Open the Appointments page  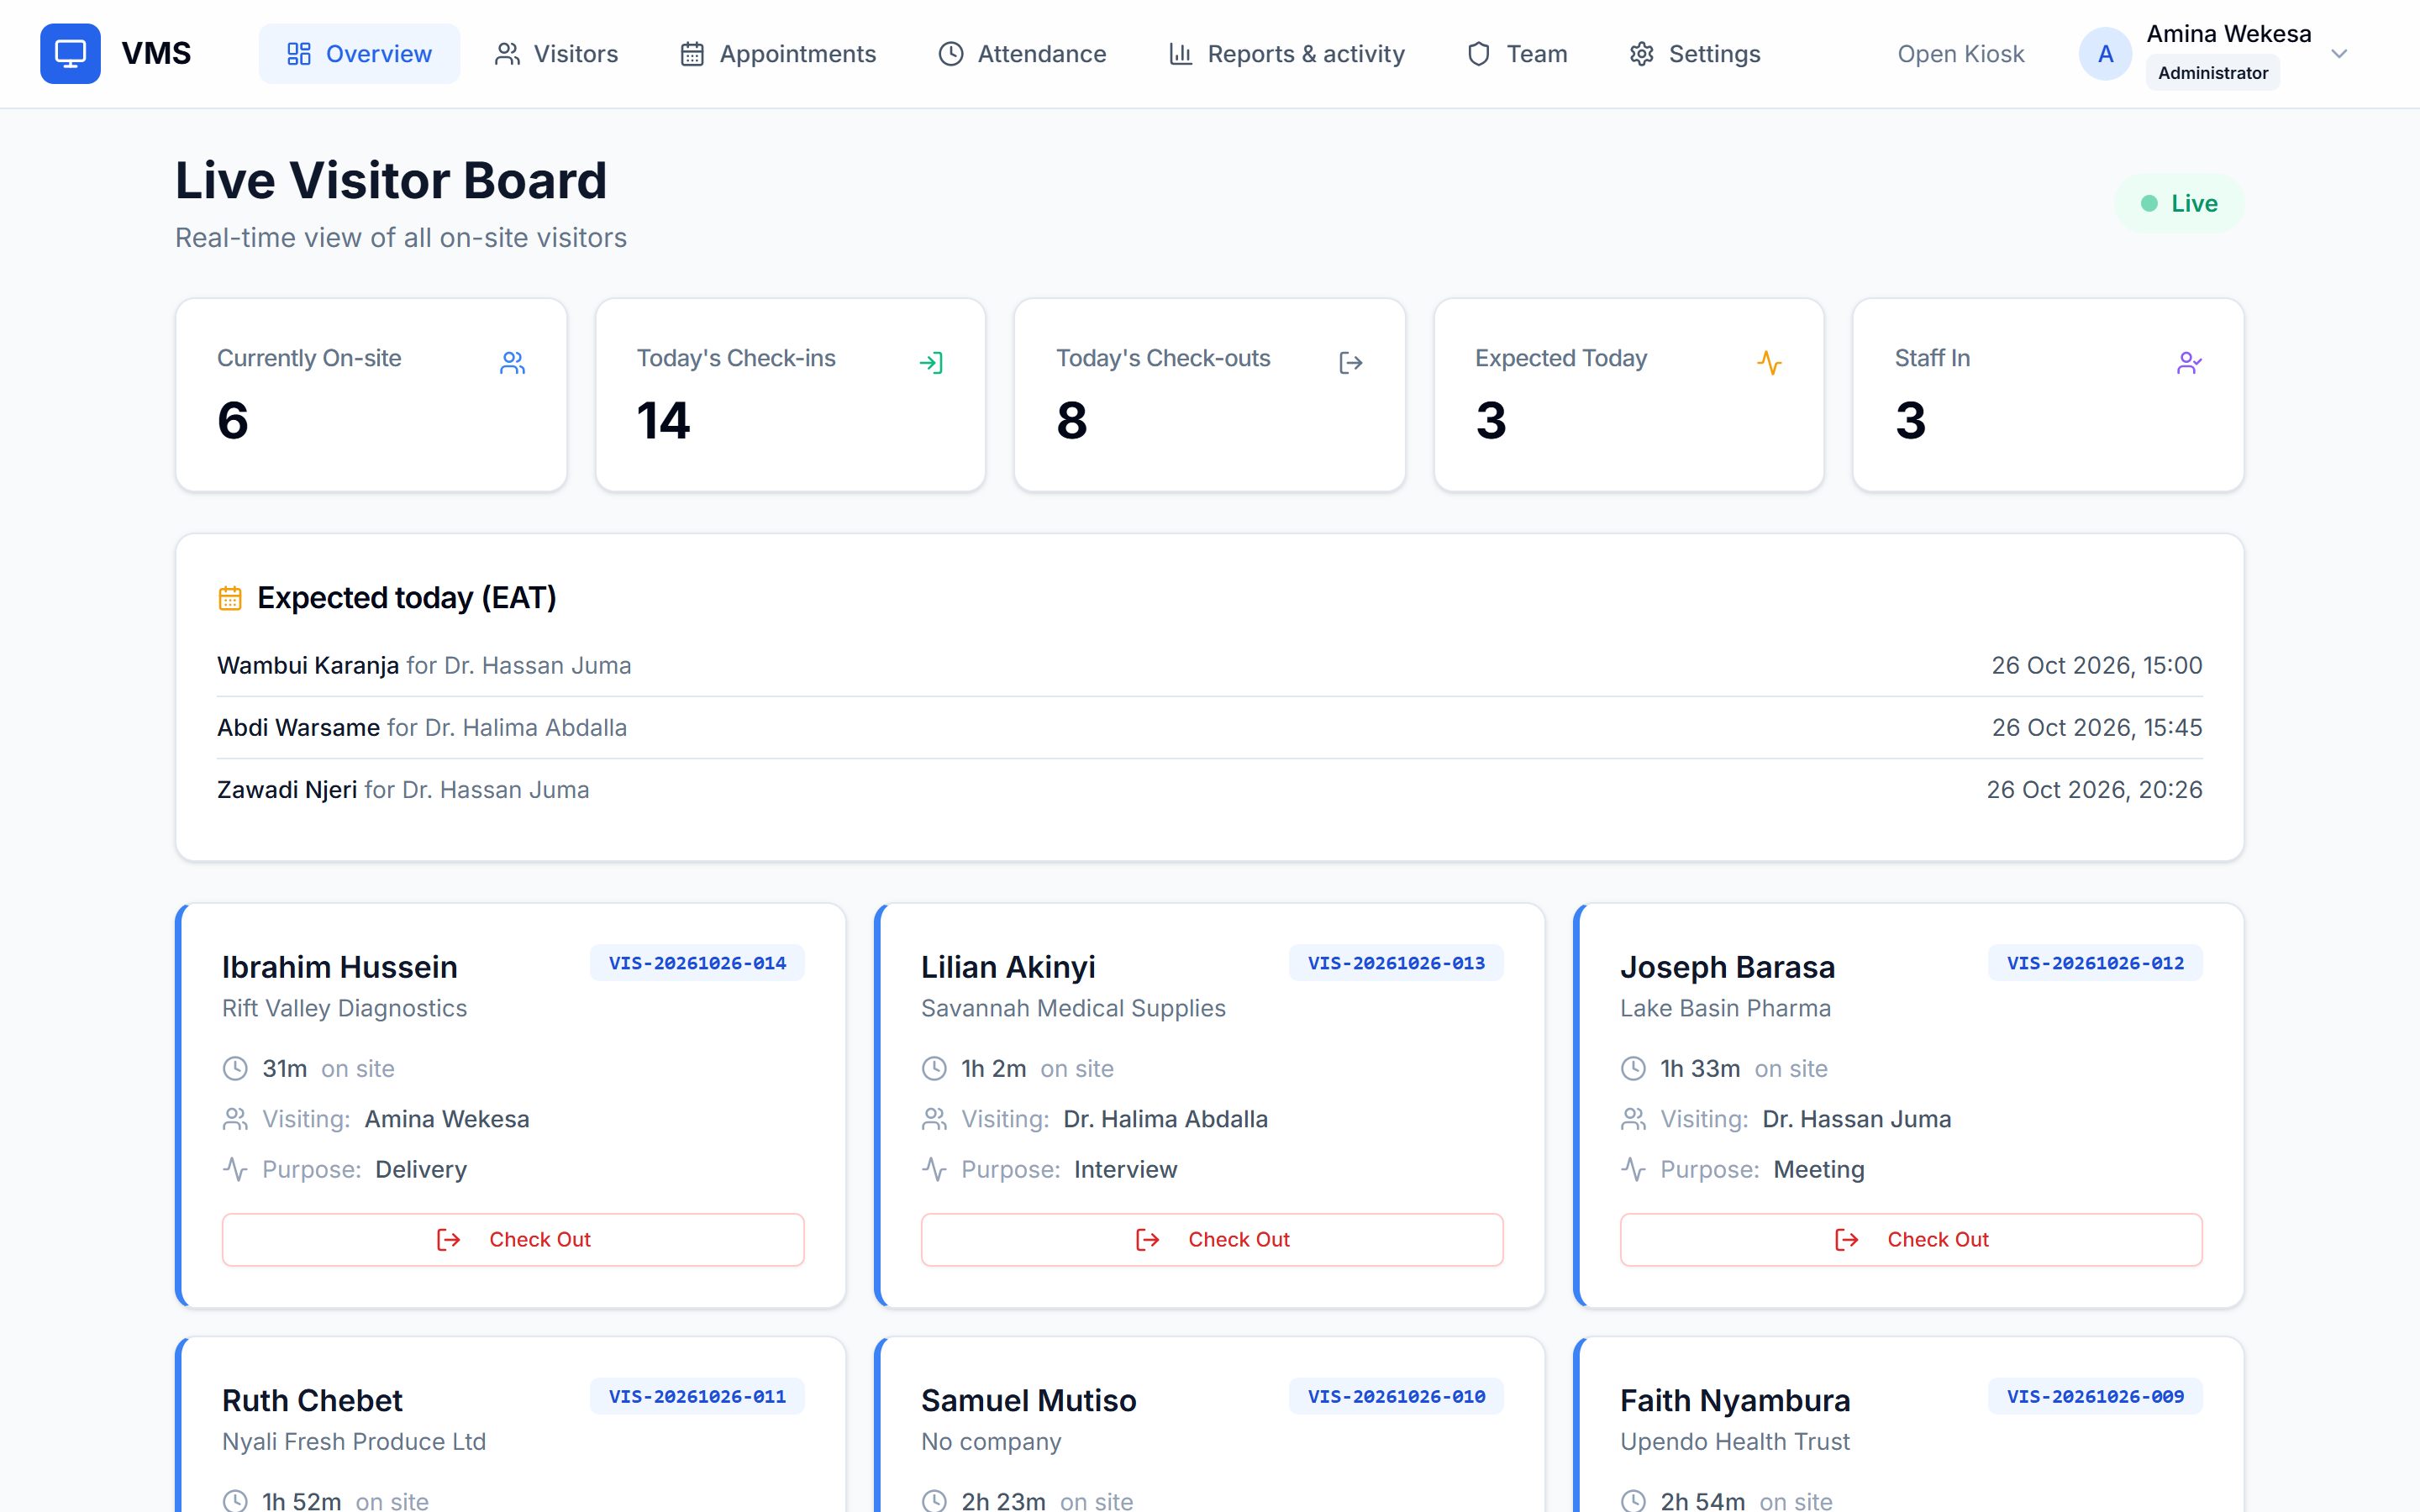pyautogui.click(x=778, y=54)
